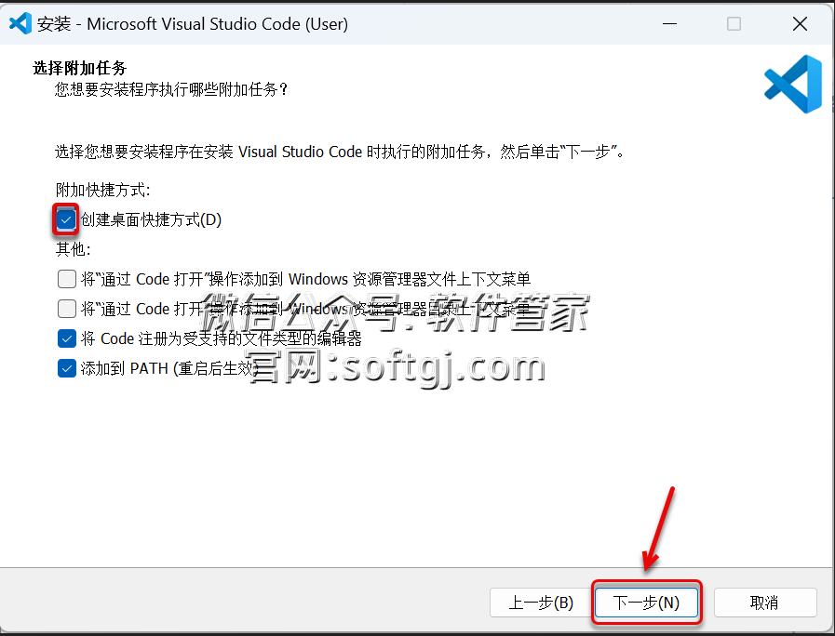This screenshot has width=835, height=636.
Task: Uncheck the 创建桌面快捷方式(D) checkbox
Action: click(x=66, y=219)
